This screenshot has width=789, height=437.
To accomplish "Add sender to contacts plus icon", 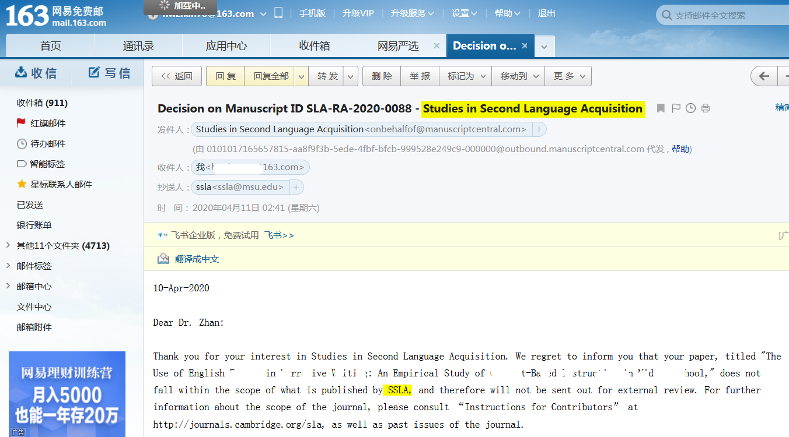I will click(539, 129).
